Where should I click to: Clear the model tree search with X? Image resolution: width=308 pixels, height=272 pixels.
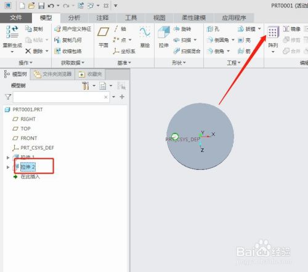[106, 97]
